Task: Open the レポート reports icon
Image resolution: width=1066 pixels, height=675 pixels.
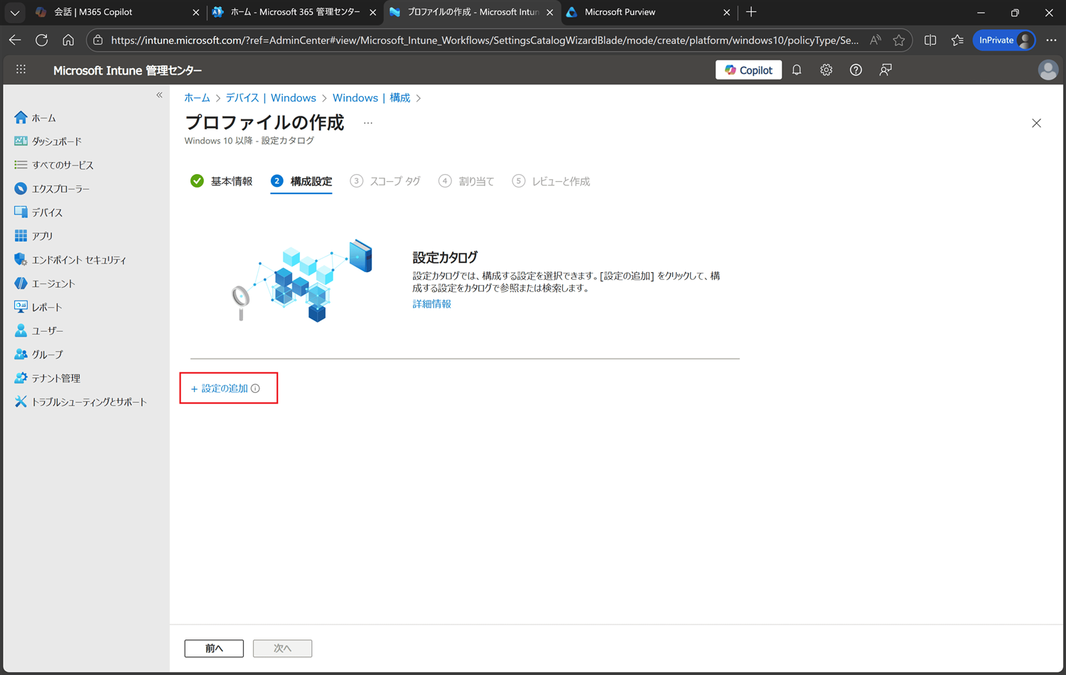Action: pos(21,307)
